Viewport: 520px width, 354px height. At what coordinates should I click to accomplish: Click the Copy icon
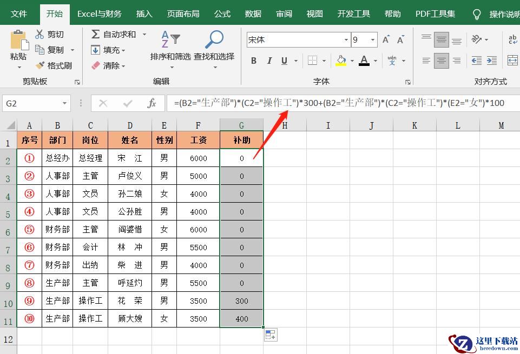pyautogui.click(x=40, y=50)
